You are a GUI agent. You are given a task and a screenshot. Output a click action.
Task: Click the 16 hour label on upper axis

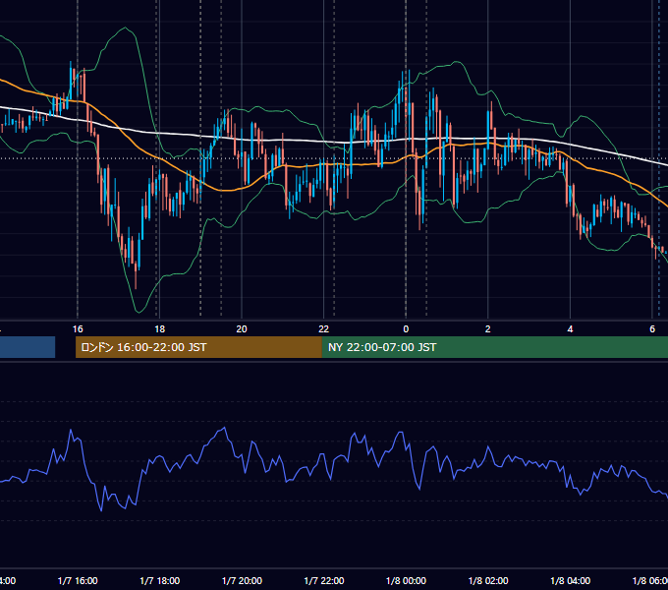click(x=78, y=329)
